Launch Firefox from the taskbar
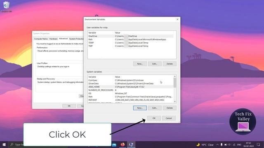Image resolution: width=264 pixels, height=148 pixels. [x=123, y=144]
